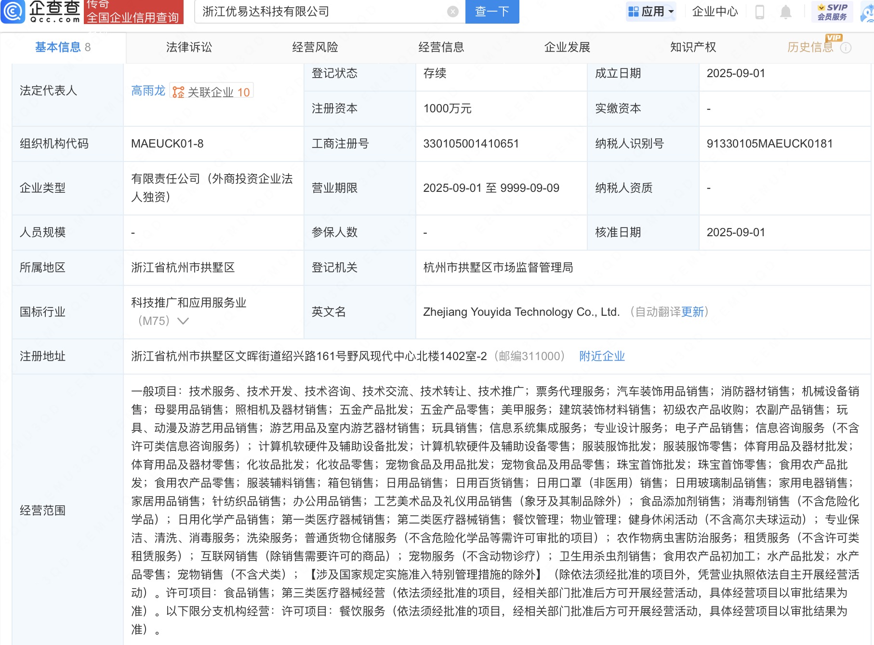874x645 pixels.
Task: Click the info icon next to 历史信息
Action: (x=846, y=48)
